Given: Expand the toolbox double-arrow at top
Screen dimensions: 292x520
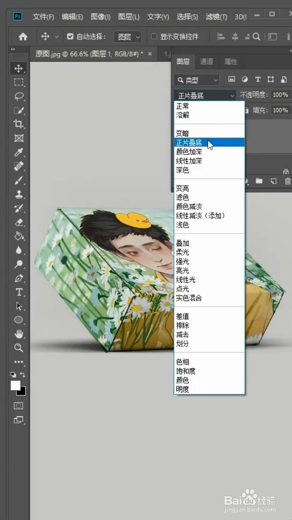Looking at the screenshot, I should [x=13, y=50].
